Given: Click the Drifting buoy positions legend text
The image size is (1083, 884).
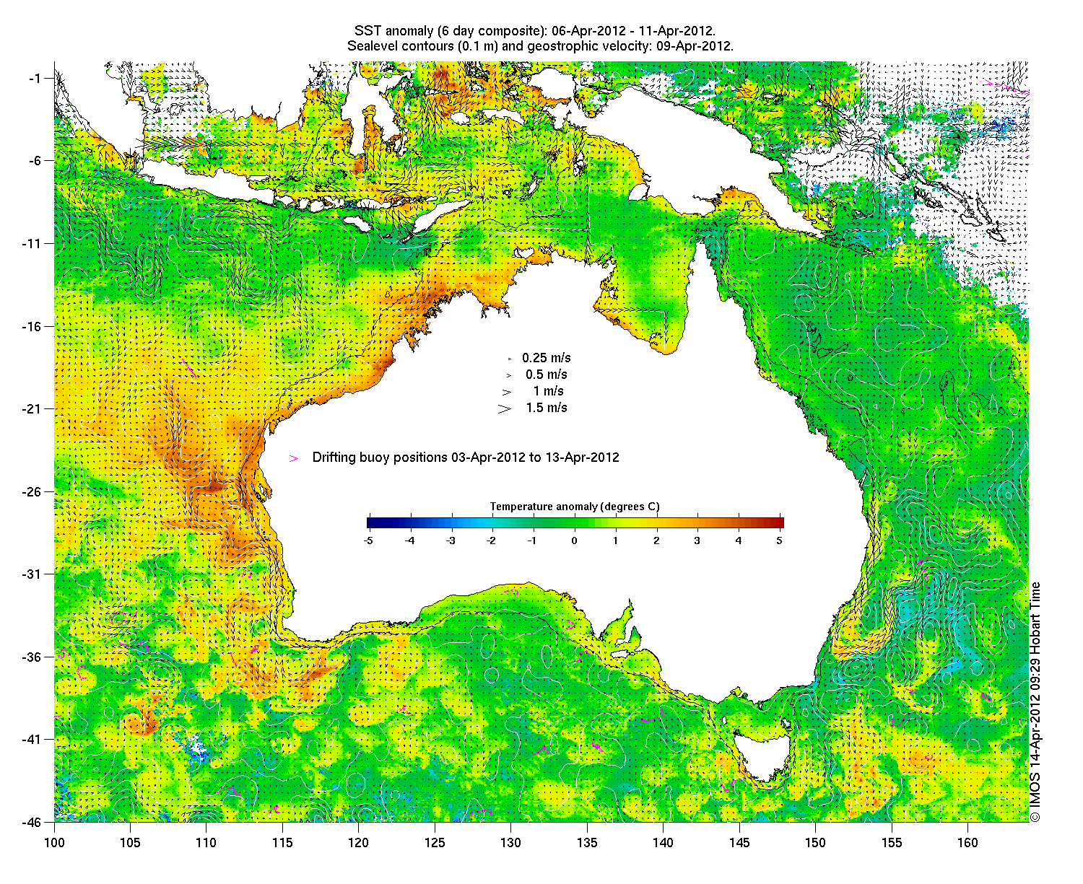Looking at the screenshot, I should pyautogui.click(x=466, y=458).
